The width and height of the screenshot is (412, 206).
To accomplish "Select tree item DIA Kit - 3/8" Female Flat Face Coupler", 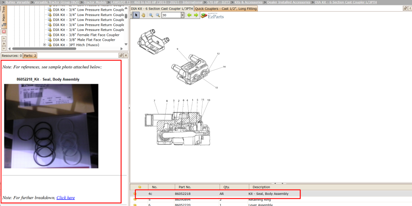I will tap(86, 35).
